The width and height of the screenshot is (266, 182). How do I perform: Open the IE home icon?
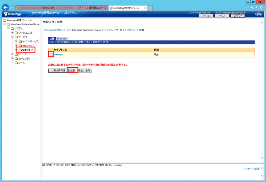pyautogui.click(x=252, y=7)
